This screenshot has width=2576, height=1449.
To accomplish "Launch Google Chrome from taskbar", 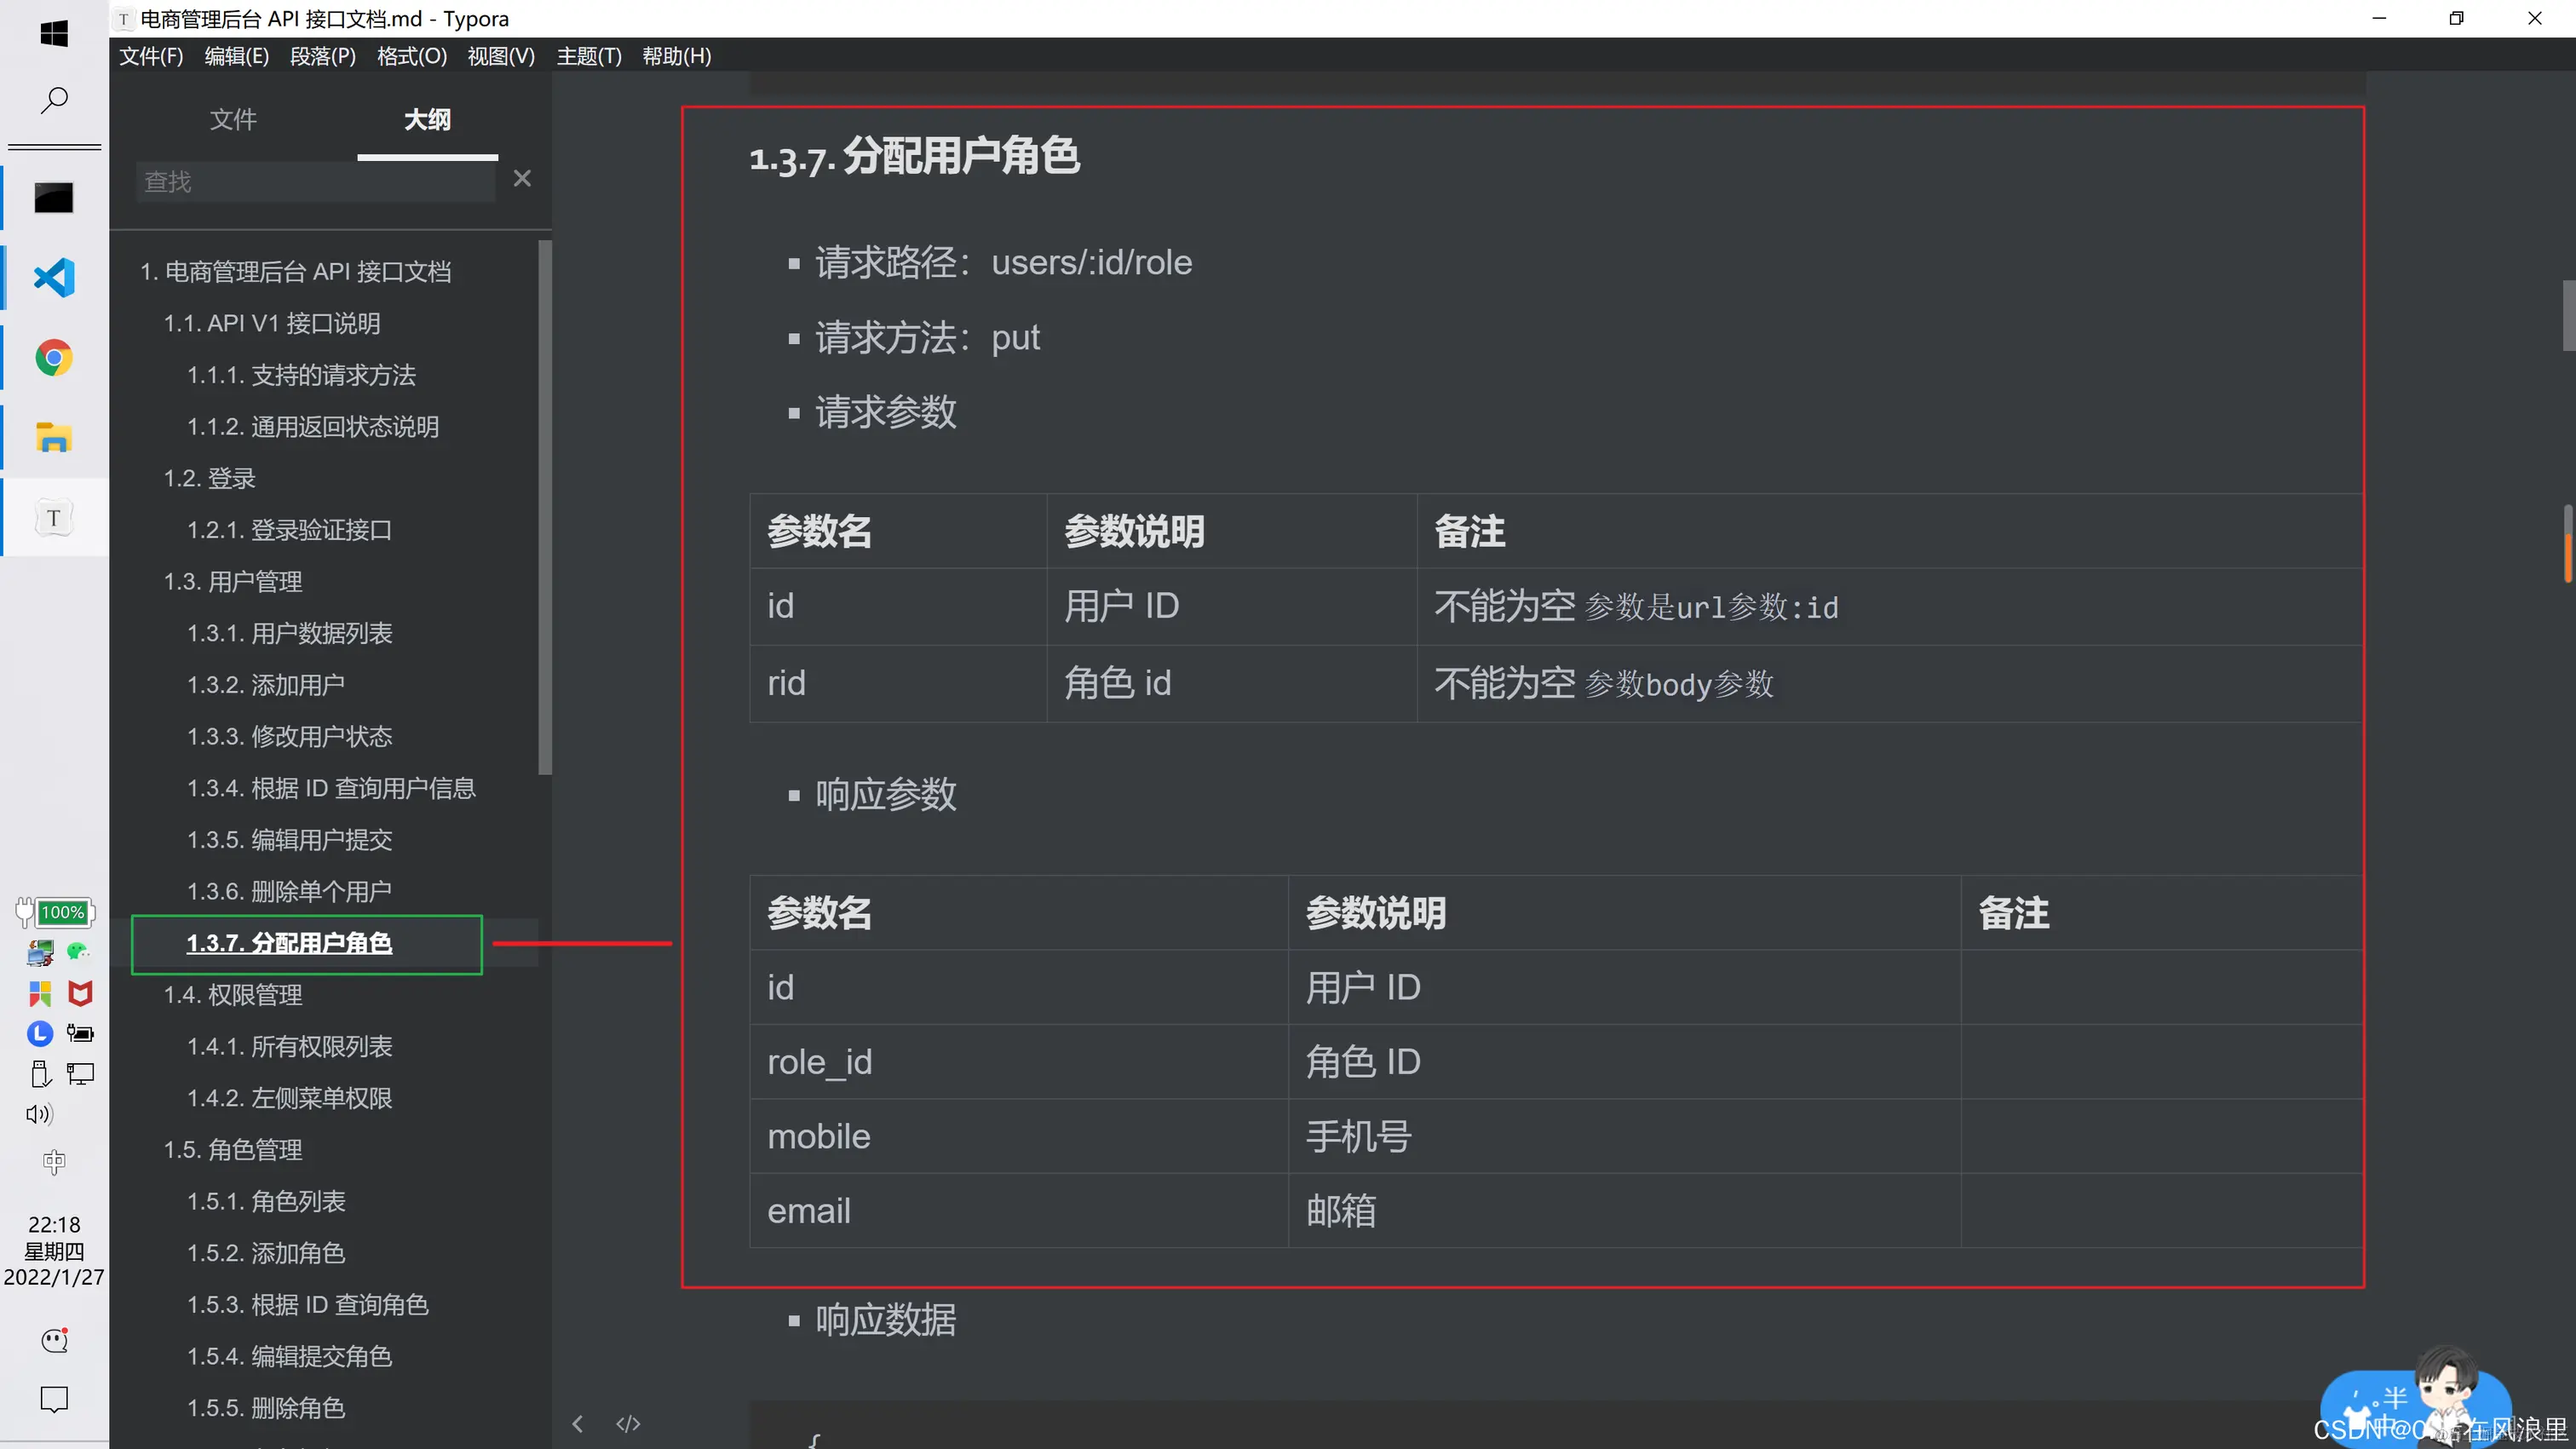I will (54, 358).
